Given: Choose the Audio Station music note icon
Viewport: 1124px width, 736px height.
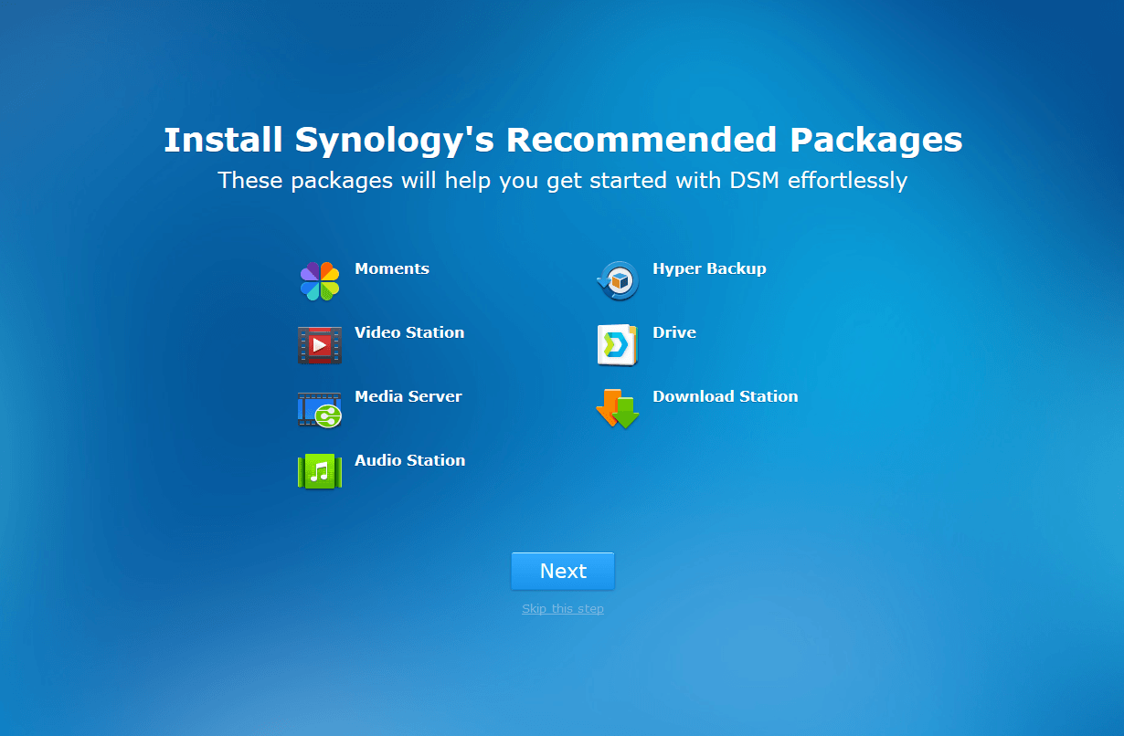Looking at the screenshot, I should [x=320, y=472].
